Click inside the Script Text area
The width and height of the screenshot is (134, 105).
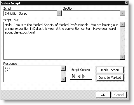[x=62, y=41]
